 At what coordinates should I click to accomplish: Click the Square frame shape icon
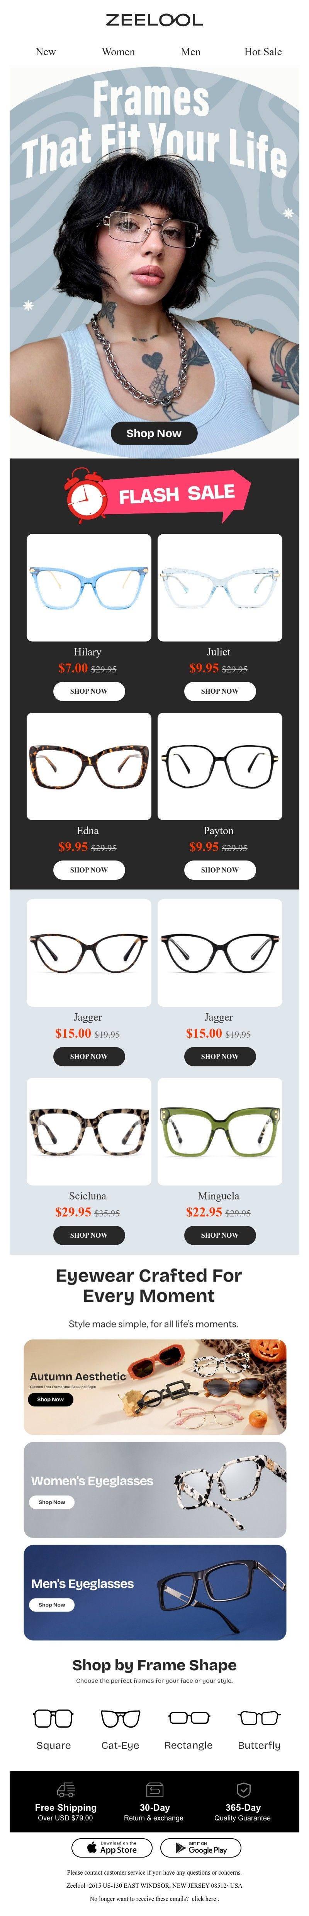point(53,1718)
